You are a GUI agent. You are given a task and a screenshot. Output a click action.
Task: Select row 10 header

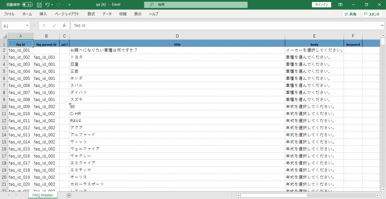tap(4, 106)
